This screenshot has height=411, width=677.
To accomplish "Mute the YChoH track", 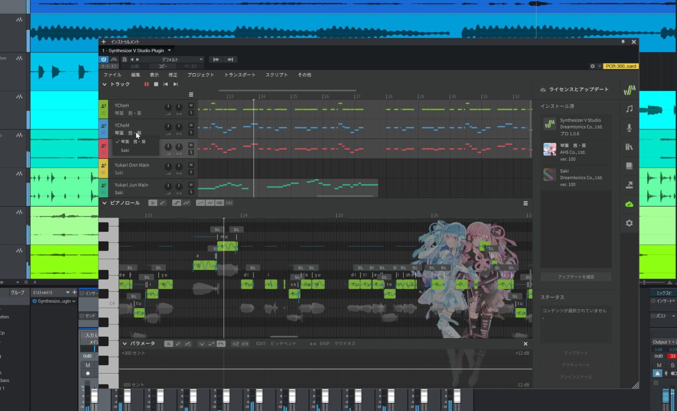I will [x=191, y=106].
